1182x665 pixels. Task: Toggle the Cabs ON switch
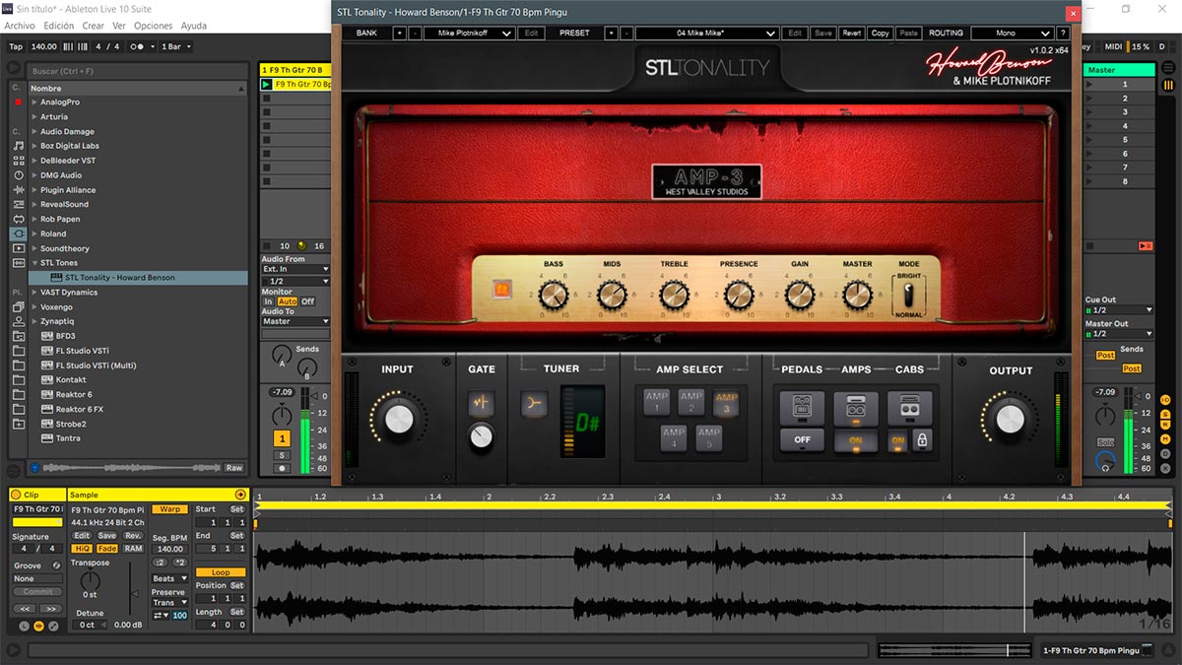(x=897, y=441)
